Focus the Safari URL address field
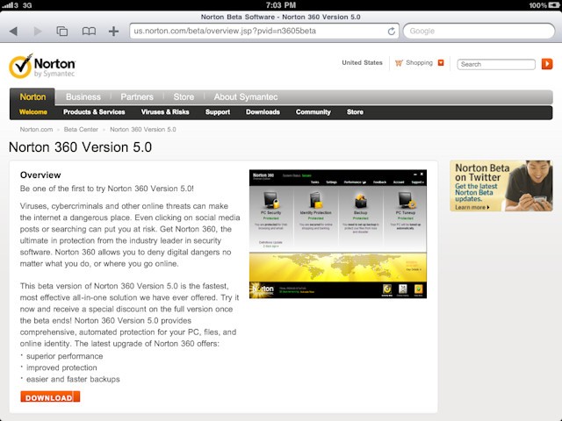 264,32
